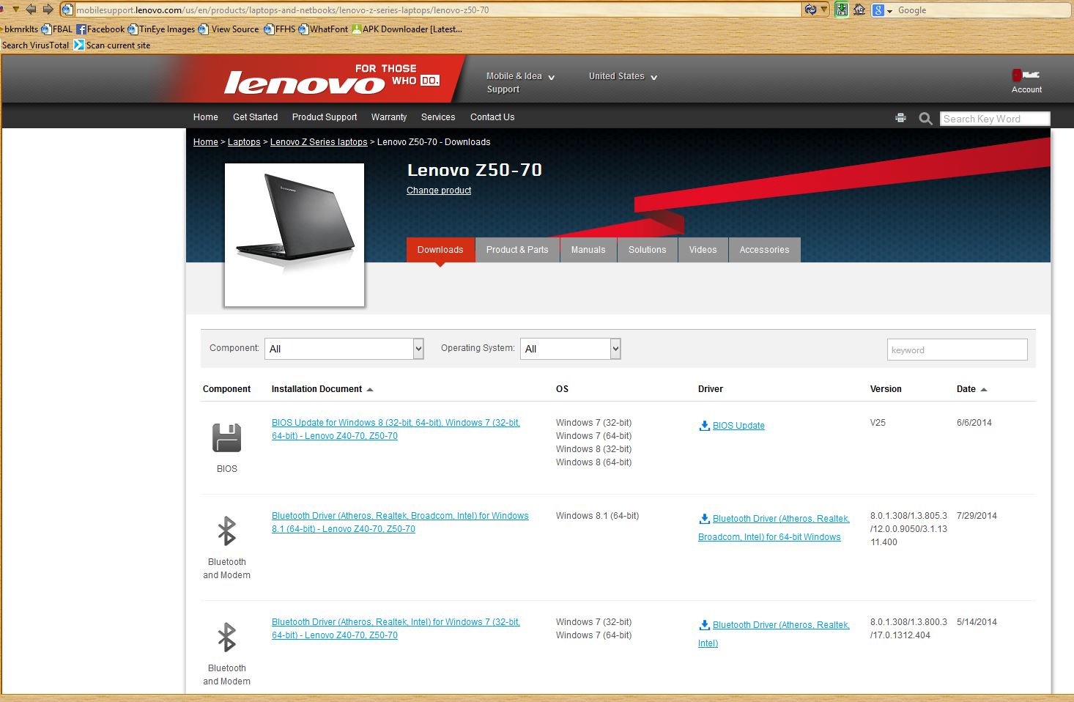Viewport: 1074px width, 702px height.
Task: Sort by the Date column
Action: coord(971,389)
